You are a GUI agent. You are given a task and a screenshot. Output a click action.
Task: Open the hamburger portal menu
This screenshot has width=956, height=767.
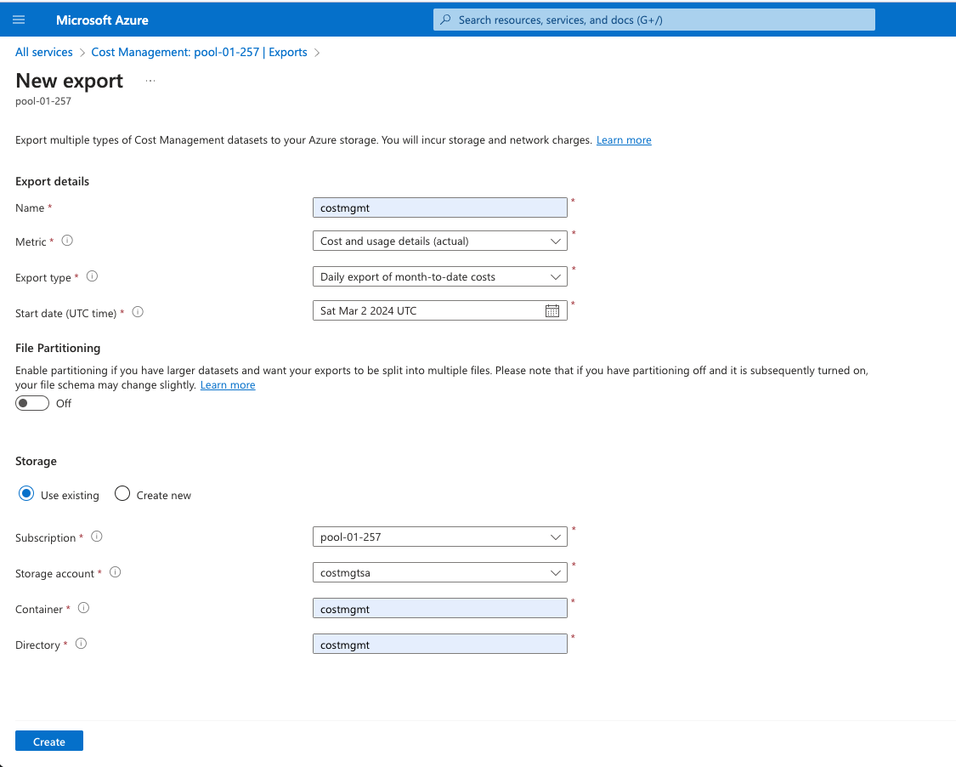[19, 20]
